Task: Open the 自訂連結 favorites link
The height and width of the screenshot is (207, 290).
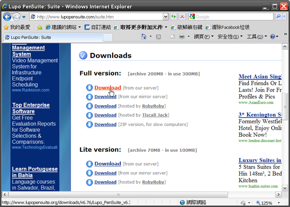Action: tap(98, 28)
